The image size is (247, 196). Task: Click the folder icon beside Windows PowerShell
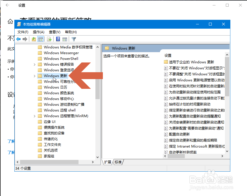click(40, 59)
